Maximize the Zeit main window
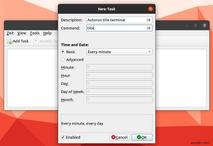This screenshot has height=146, width=213. tap(196, 25)
